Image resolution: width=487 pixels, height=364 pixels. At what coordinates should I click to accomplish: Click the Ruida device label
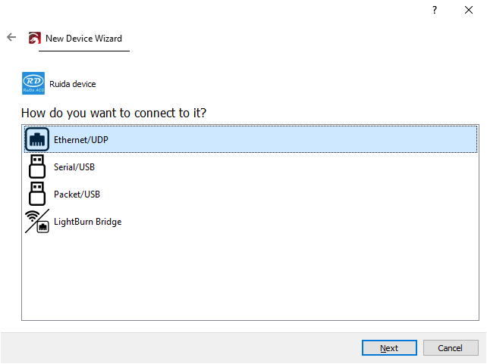click(73, 84)
